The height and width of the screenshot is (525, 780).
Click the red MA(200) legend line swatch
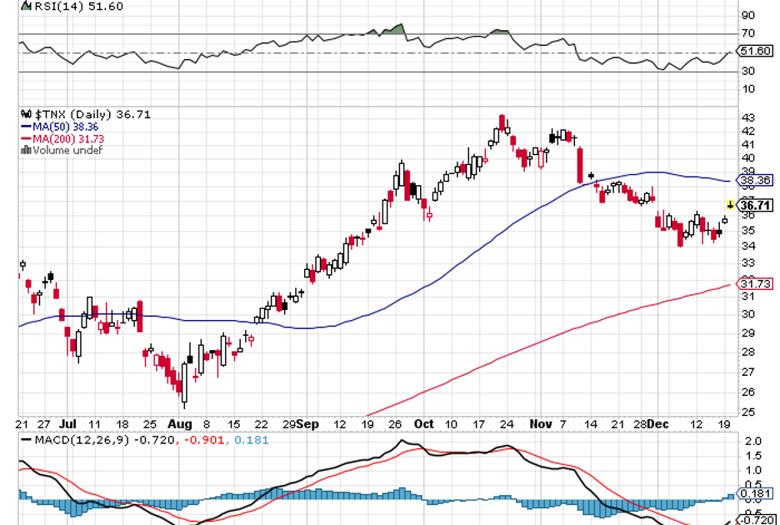pos(25,139)
